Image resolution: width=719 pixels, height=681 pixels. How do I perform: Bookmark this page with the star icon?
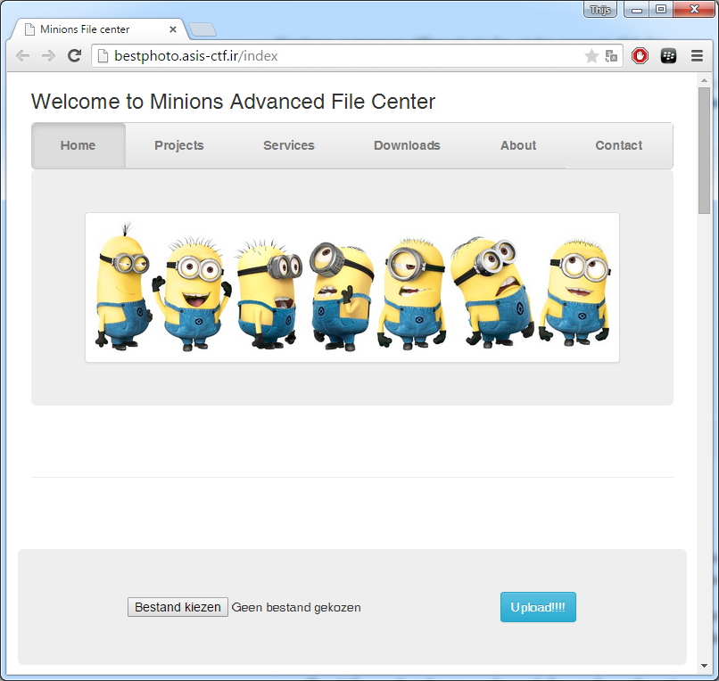(591, 56)
